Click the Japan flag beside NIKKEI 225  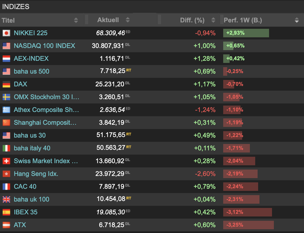6,33
